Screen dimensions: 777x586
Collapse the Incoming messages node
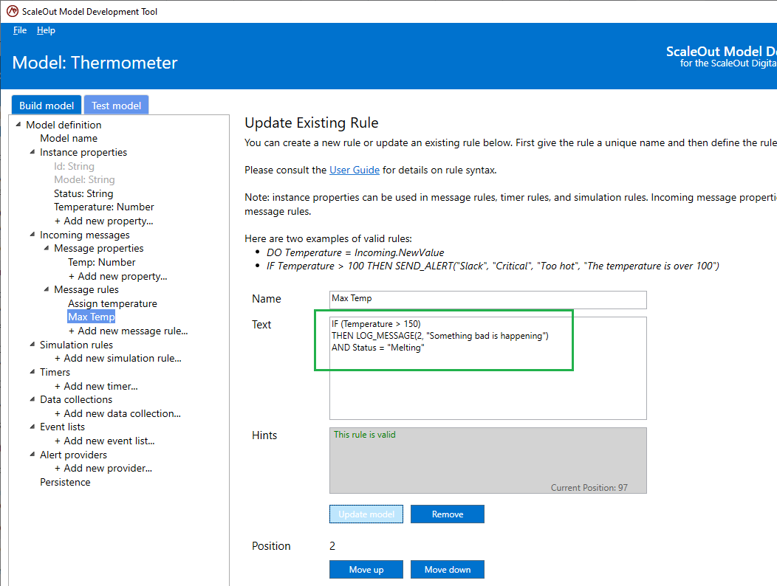click(32, 234)
